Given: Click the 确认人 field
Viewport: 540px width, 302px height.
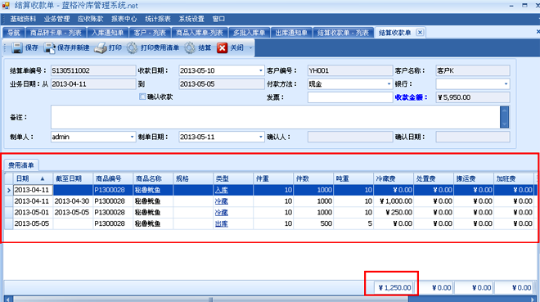Looking at the screenshot, I should tap(350, 137).
